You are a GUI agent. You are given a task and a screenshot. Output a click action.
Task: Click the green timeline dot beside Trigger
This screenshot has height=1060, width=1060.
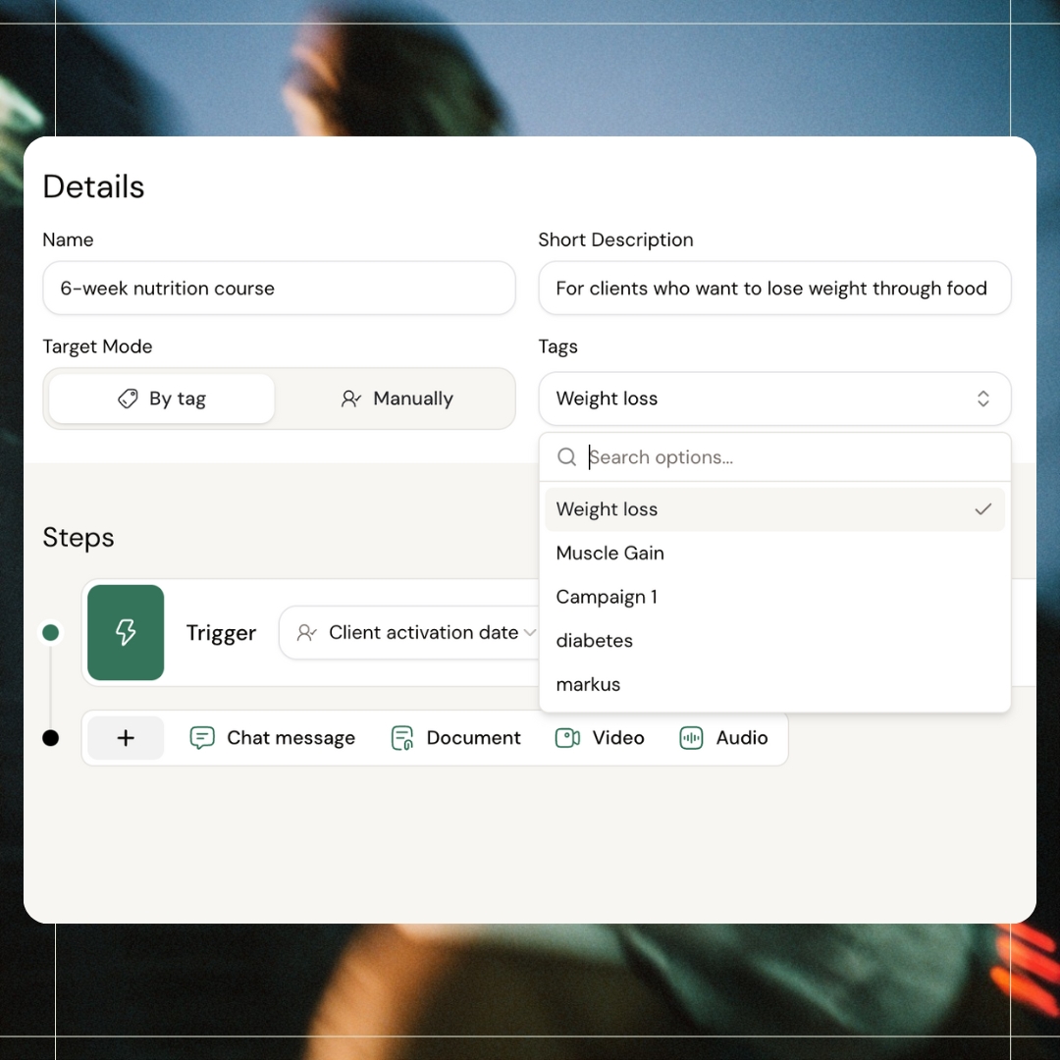pyautogui.click(x=51, y=633)
